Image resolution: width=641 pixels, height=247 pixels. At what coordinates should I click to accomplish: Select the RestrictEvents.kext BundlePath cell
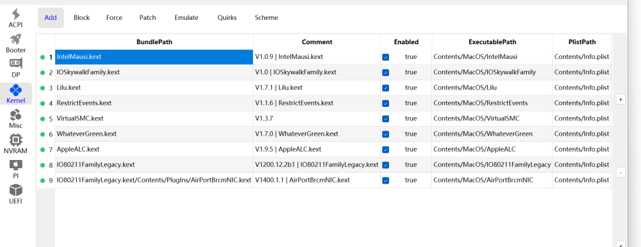tap(154, 103)
